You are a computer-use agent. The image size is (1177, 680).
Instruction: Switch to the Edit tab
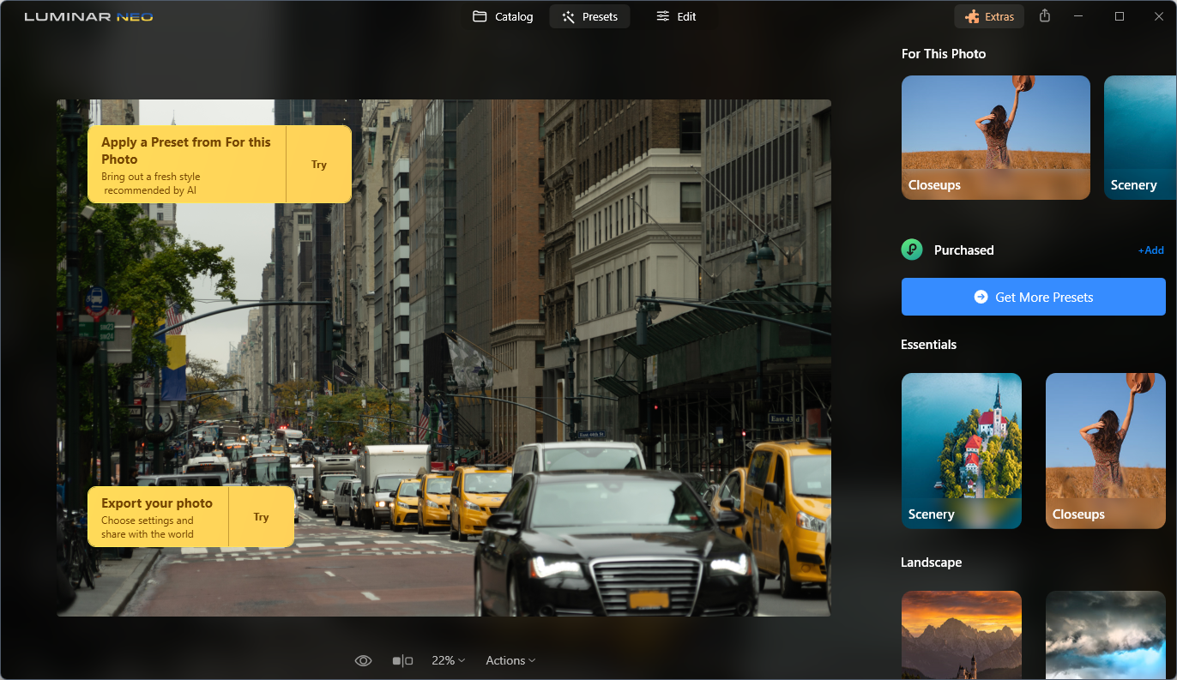point(676,16)
